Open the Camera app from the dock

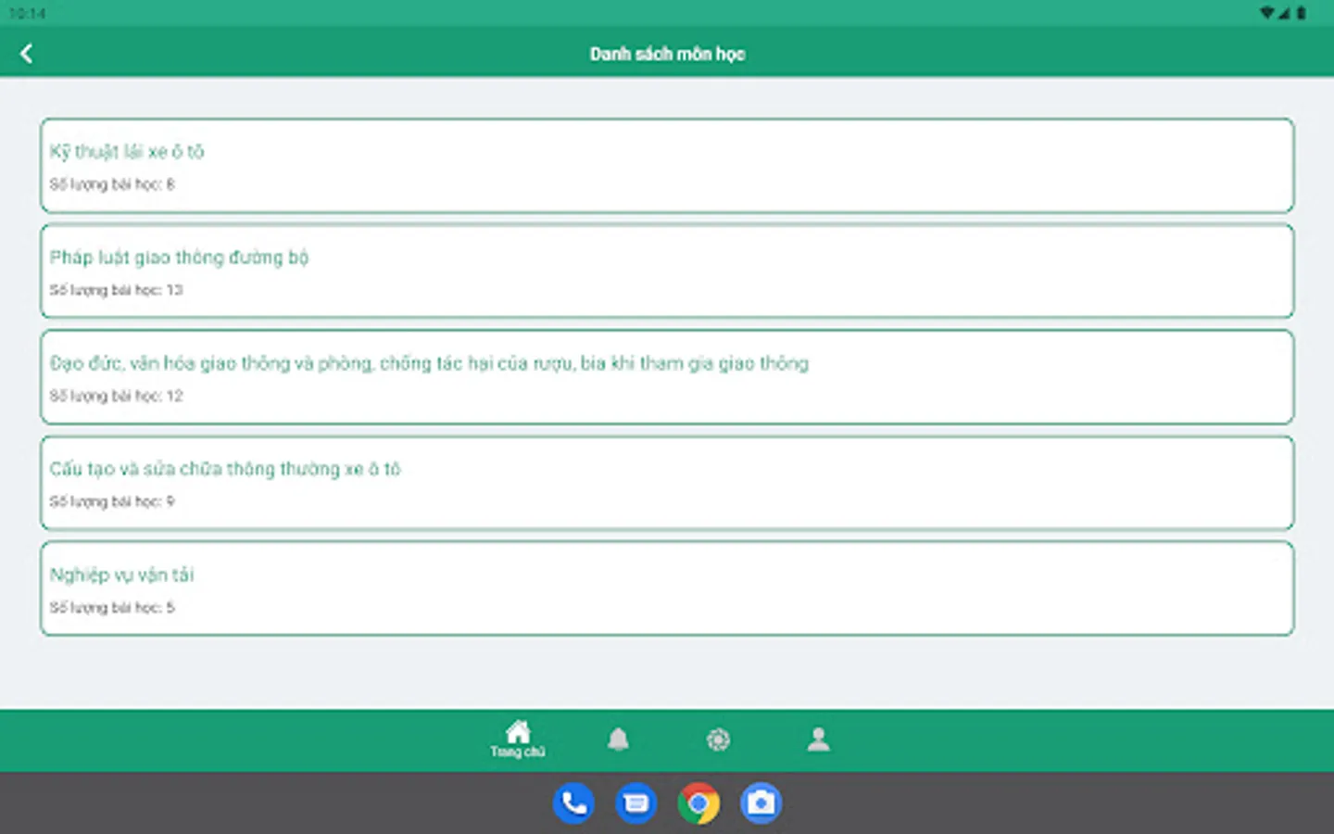point(761,802)
